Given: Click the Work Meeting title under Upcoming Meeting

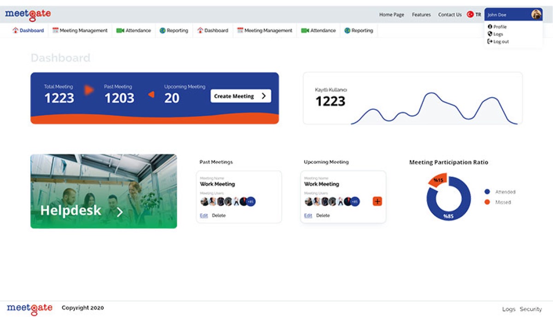Looking at the screenshot, I should point(322,184).
